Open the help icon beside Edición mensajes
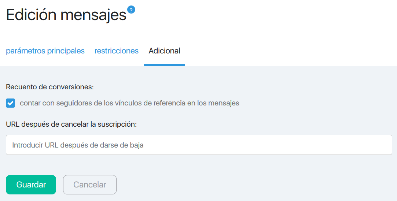The width and height of the screenshot is (397, 201). (131, 10)
